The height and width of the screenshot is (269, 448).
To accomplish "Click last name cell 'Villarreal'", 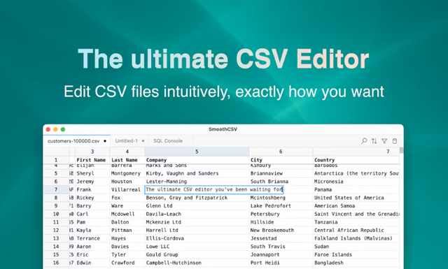I will (127, 189).
